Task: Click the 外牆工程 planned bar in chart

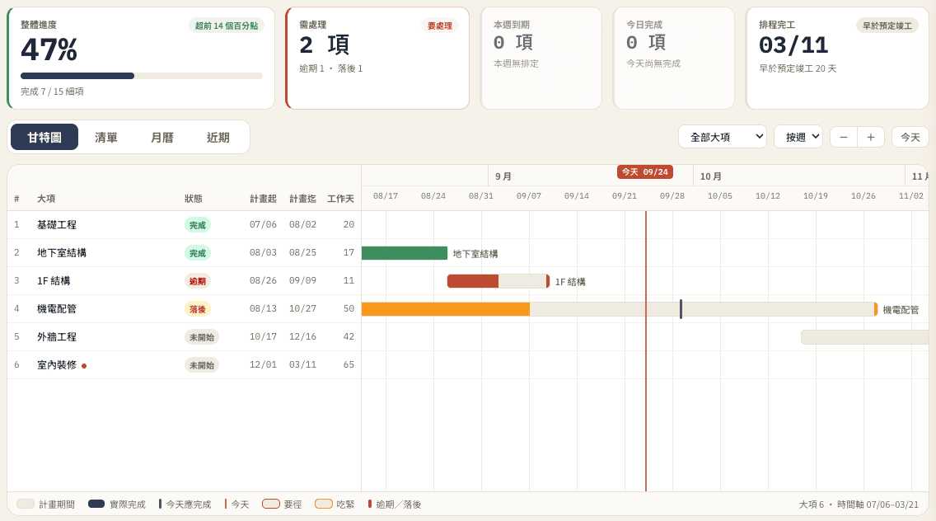Action: (x=864, y=337)
